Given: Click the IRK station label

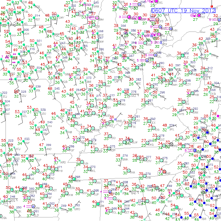Looking at the screenshot, I should 38,90.
